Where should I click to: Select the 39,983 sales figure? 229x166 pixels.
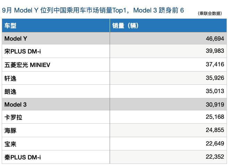[x=215, y=52]
